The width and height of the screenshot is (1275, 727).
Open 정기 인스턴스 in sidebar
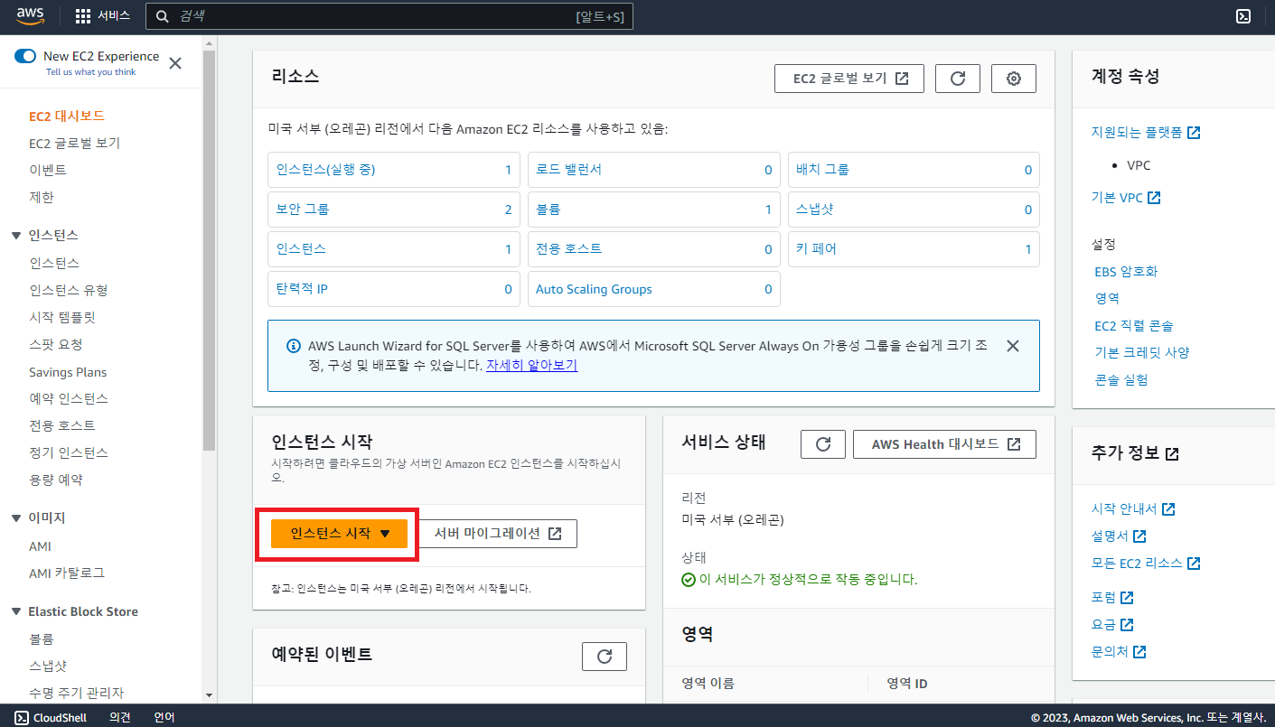[x=69, y=453]
